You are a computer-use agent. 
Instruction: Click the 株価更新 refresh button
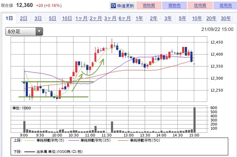pyautogui.click(x=123, y=6)
